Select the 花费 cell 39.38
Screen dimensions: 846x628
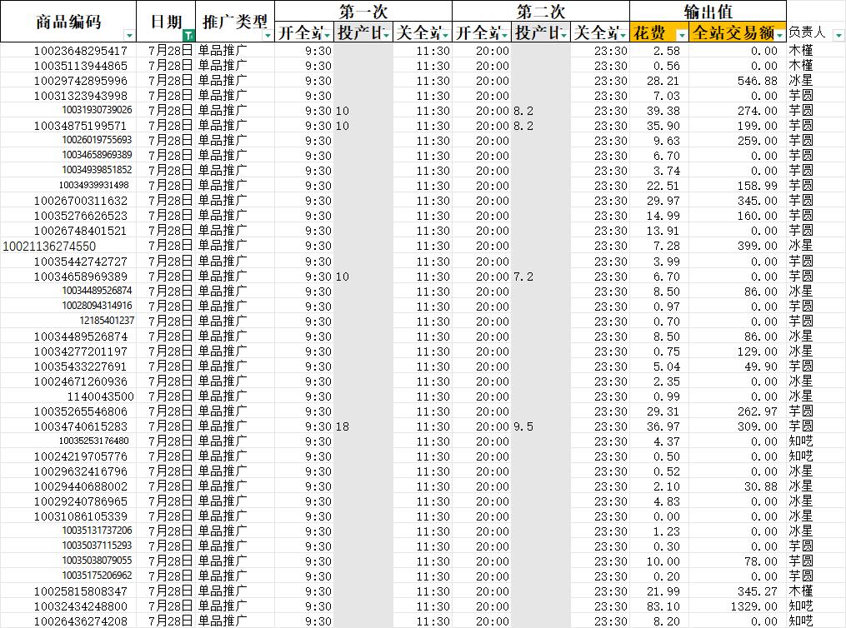coord(659,111)
